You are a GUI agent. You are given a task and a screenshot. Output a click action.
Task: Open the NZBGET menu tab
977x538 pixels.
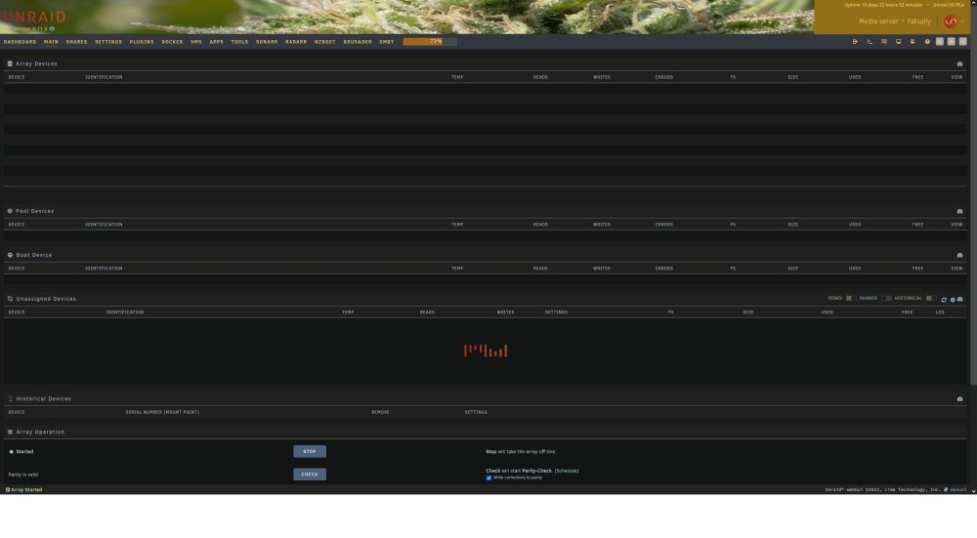point(325,42)
